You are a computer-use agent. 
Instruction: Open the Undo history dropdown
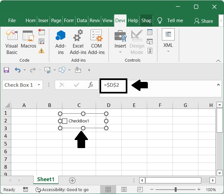click(25, 70)
